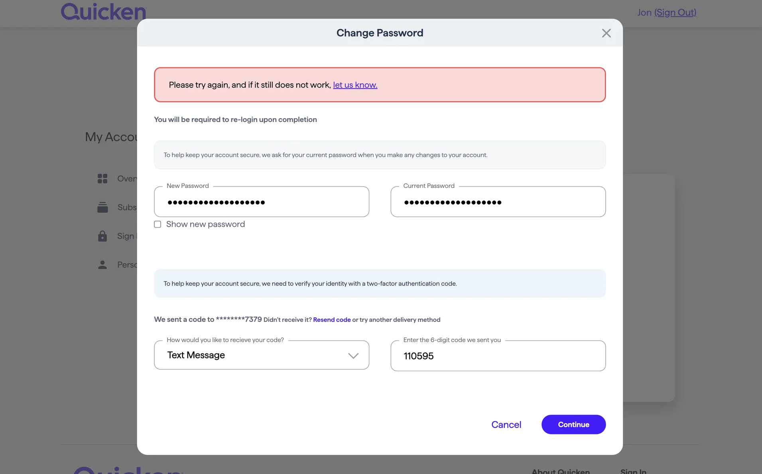Click the Sign In lock icon
Viewport: 762px width, 474px height.
coord(102,236)
